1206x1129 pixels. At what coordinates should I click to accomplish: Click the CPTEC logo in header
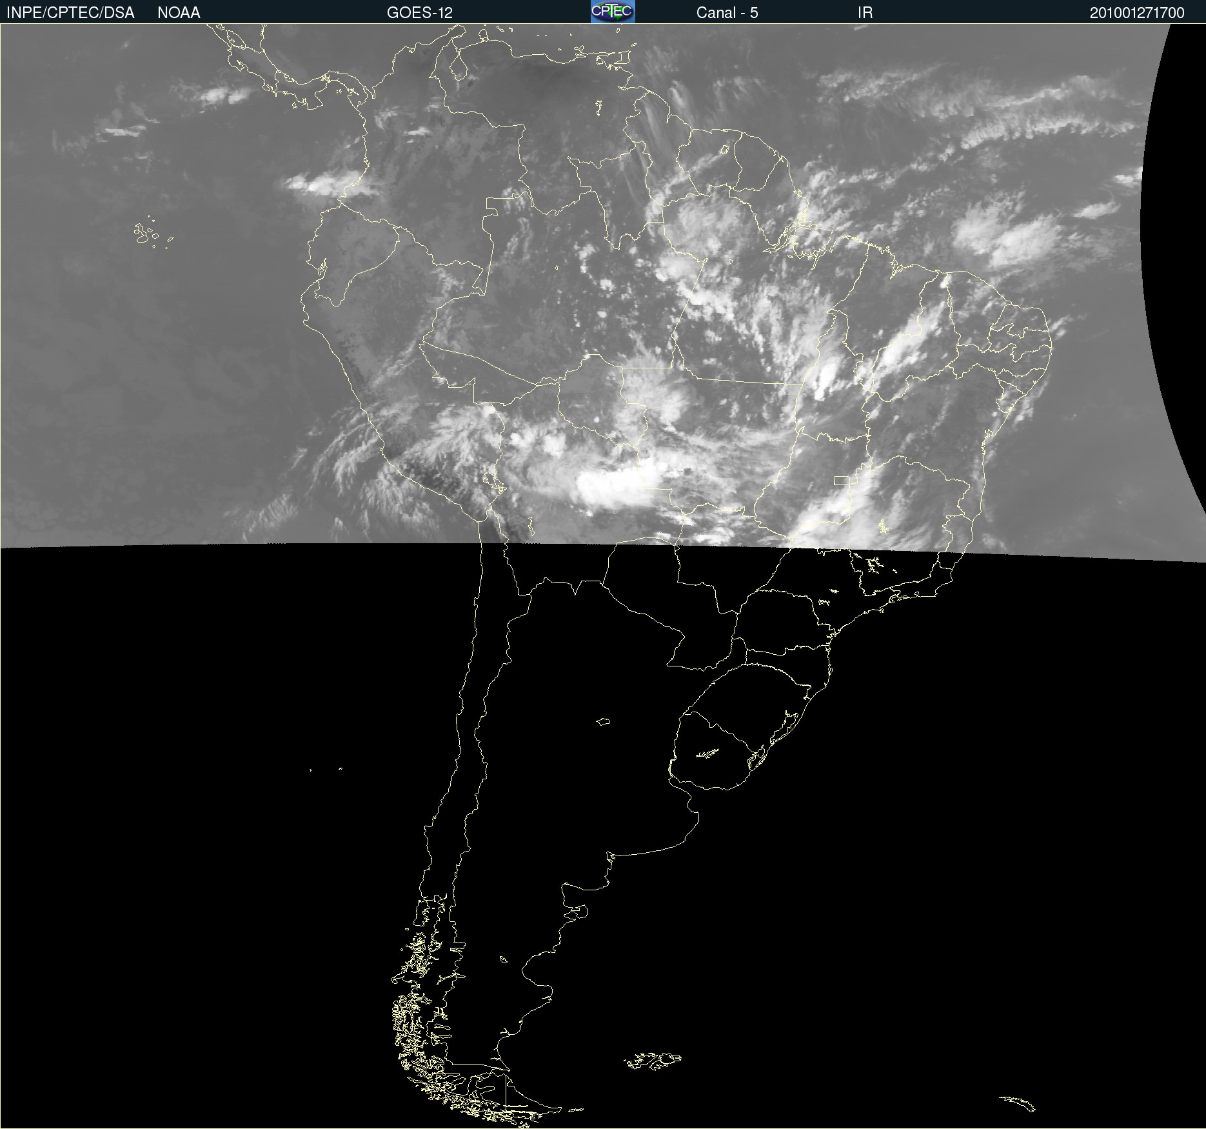[x=613, y=12]
